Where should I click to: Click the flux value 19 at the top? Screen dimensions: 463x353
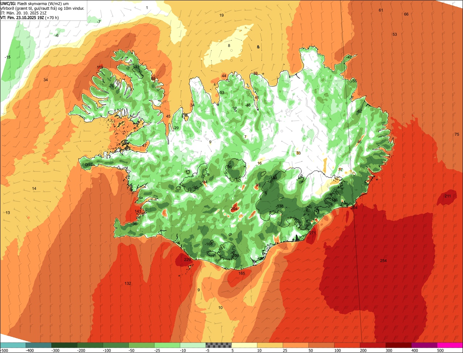[x=221, y=15]
